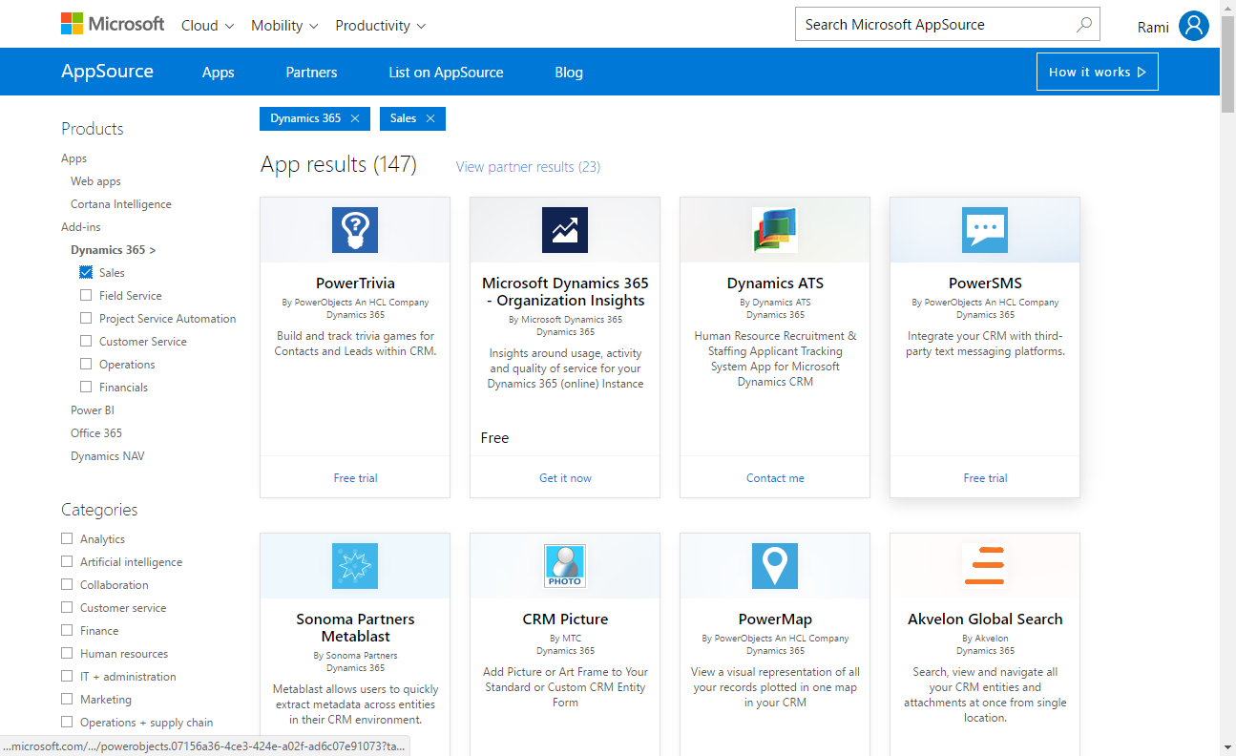
Task: Click the Microsoft logo
Action: pyautogui.click(x=113, y=24)
